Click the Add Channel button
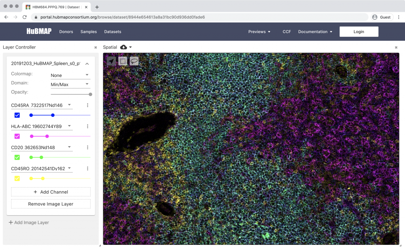 coord(51,192)
